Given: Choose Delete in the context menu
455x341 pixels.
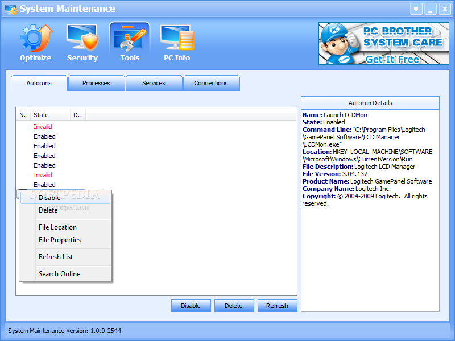Looking at the screenshot, I should (65, 210).
